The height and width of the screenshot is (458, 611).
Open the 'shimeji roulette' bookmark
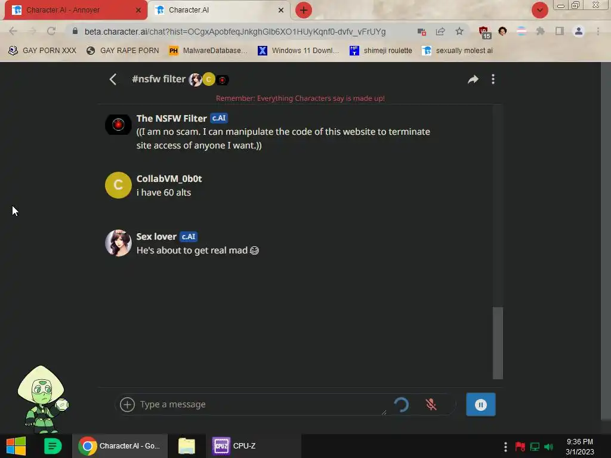click(x=381, y=51)
